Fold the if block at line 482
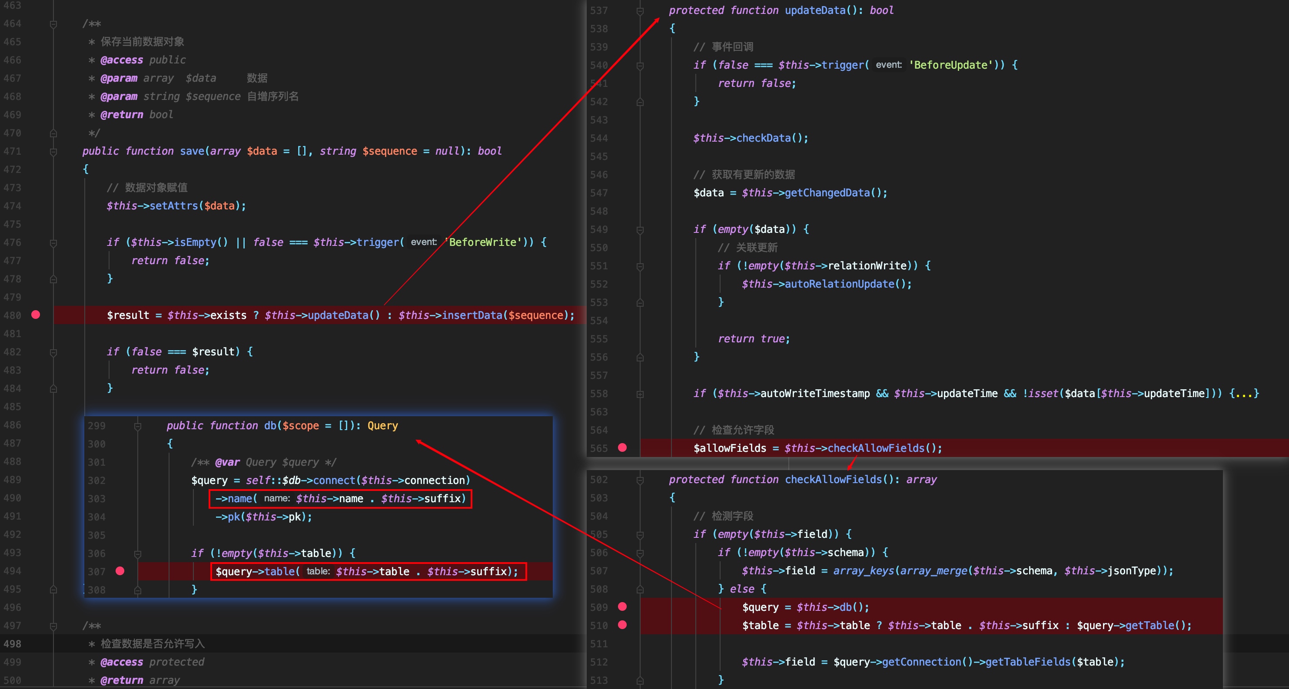 click(x=53, y=352)
